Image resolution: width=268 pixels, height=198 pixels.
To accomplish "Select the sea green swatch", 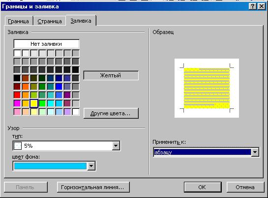I will tap(42, 95).
